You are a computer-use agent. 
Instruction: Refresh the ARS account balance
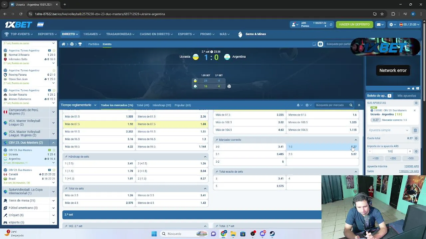pyautogui.click(x=331, y=25)
